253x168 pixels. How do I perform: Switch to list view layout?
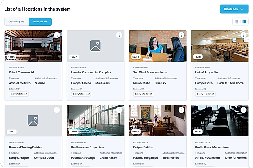[x=237, y=21]
